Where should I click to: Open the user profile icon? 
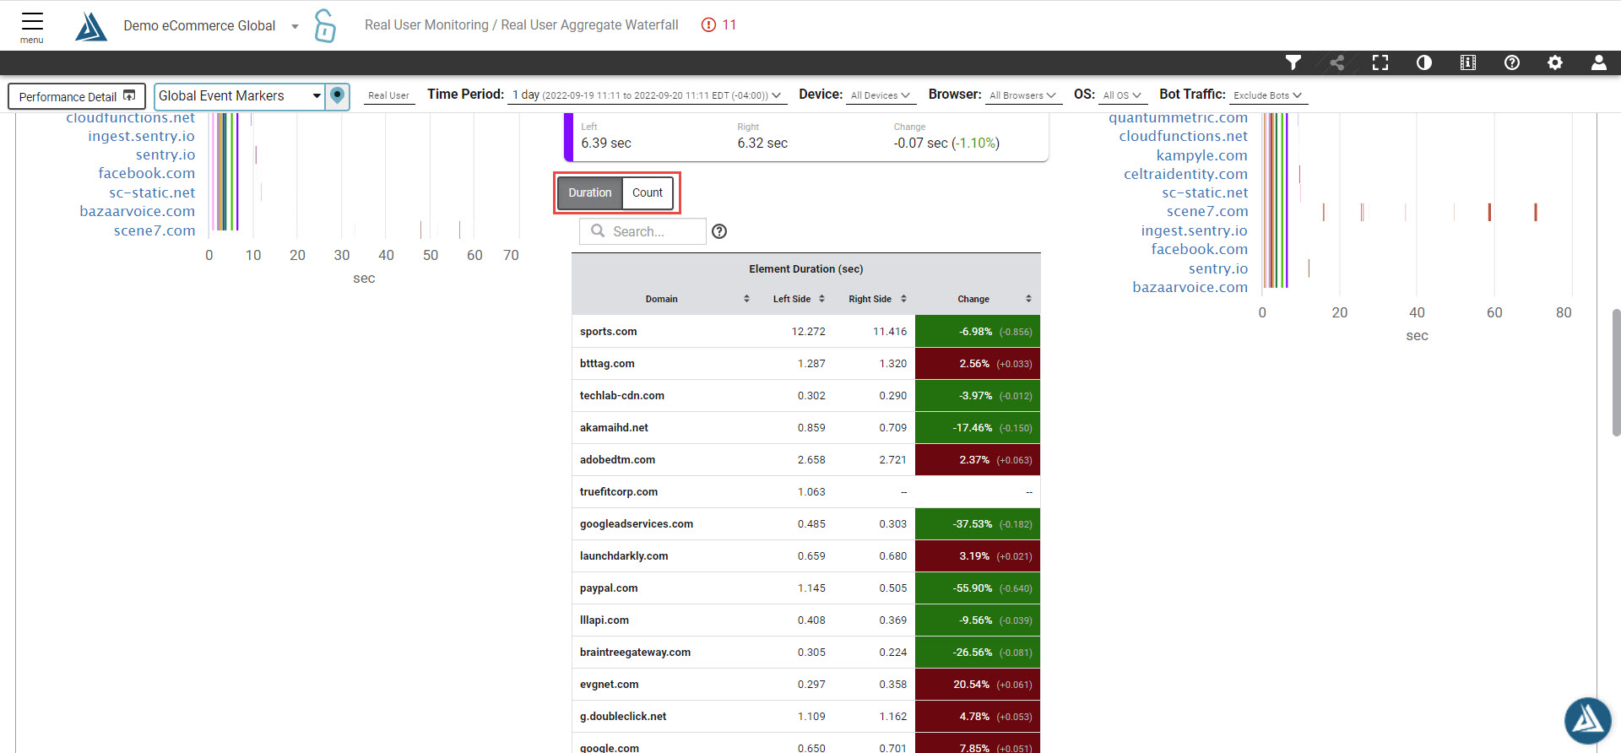click(x=1599, y=62)
